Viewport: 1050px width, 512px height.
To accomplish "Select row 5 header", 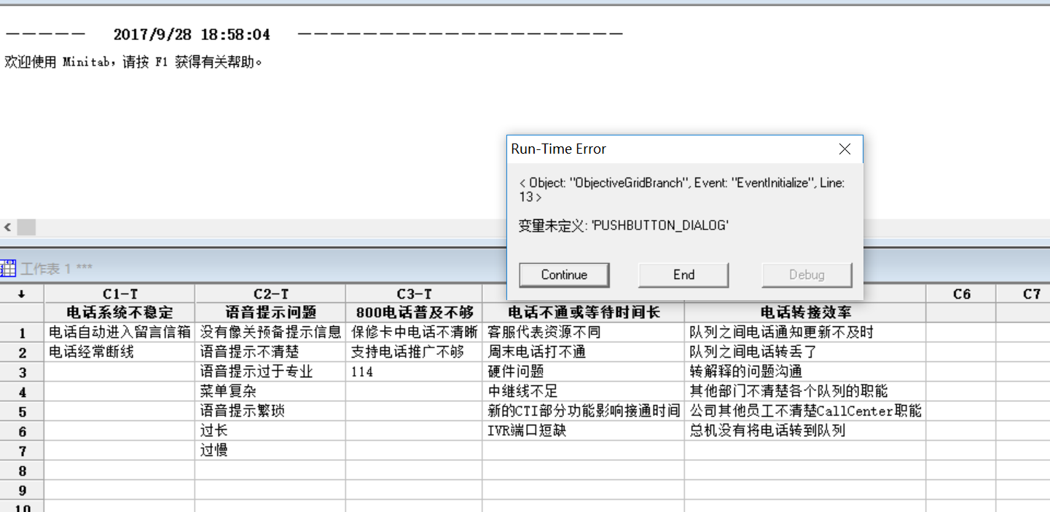I will 22,411.
